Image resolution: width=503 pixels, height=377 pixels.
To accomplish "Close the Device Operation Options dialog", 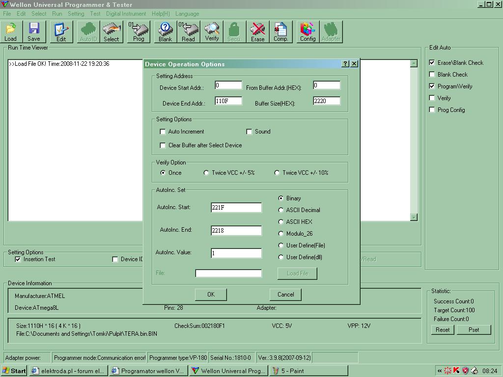I will (354, 64).
